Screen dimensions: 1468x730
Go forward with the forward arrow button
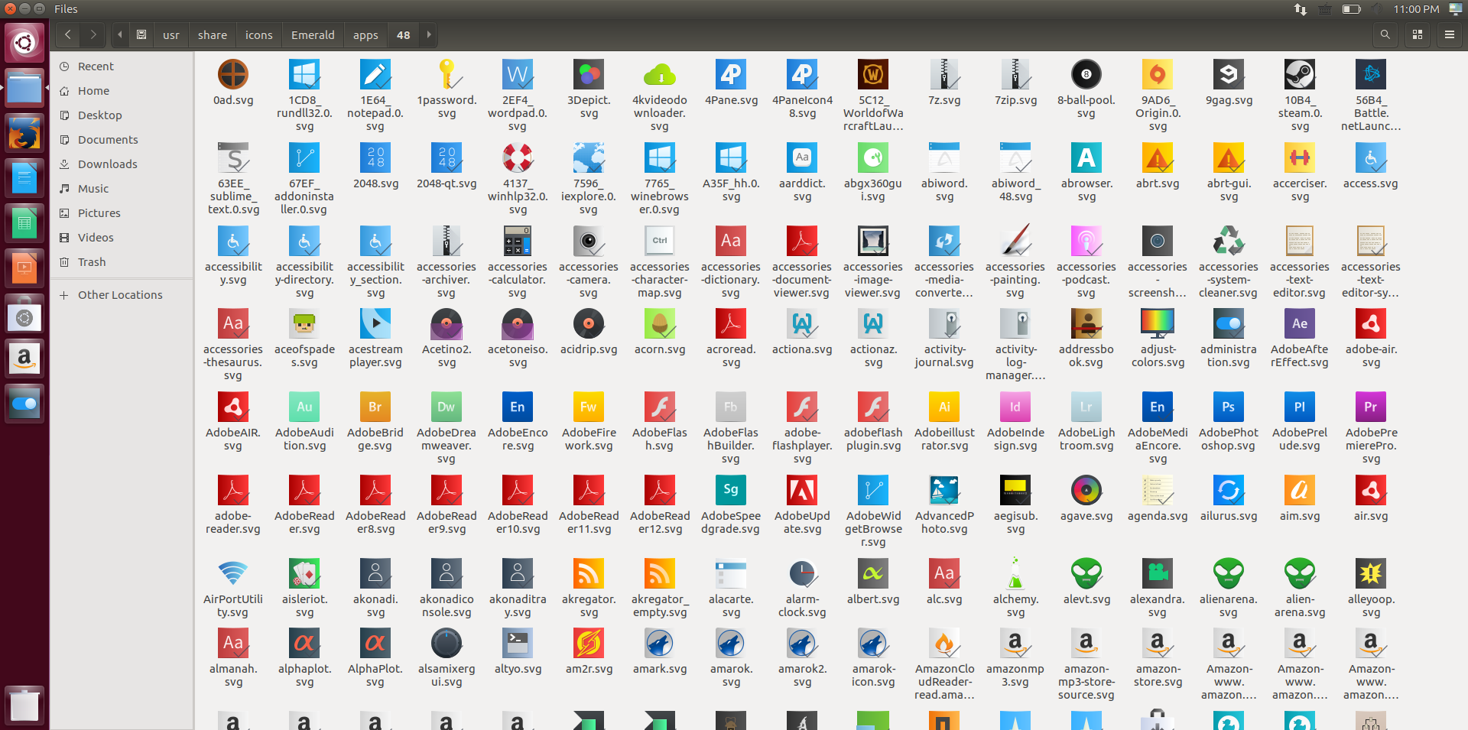click(x=93, y=34)
